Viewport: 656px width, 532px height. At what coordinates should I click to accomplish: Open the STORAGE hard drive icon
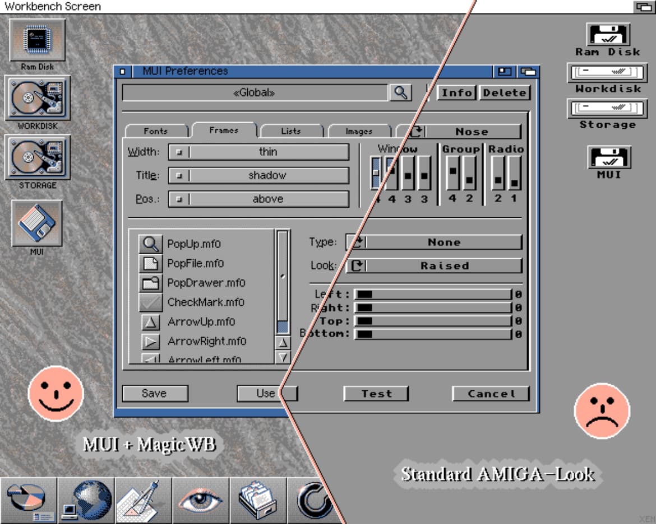[x=38, y=157]
